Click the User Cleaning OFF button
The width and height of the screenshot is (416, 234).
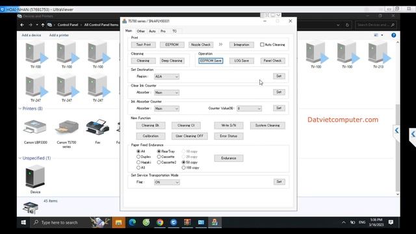[189, 136]
